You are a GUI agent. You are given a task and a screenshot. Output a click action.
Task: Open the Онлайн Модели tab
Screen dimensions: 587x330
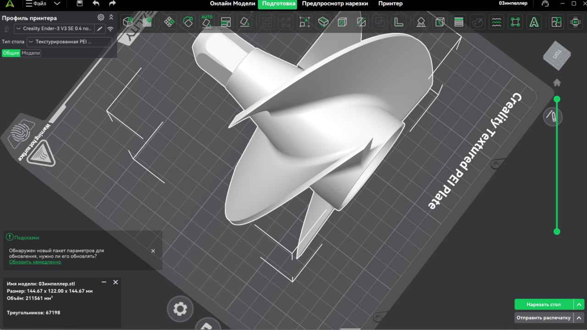tap(233, 4)
